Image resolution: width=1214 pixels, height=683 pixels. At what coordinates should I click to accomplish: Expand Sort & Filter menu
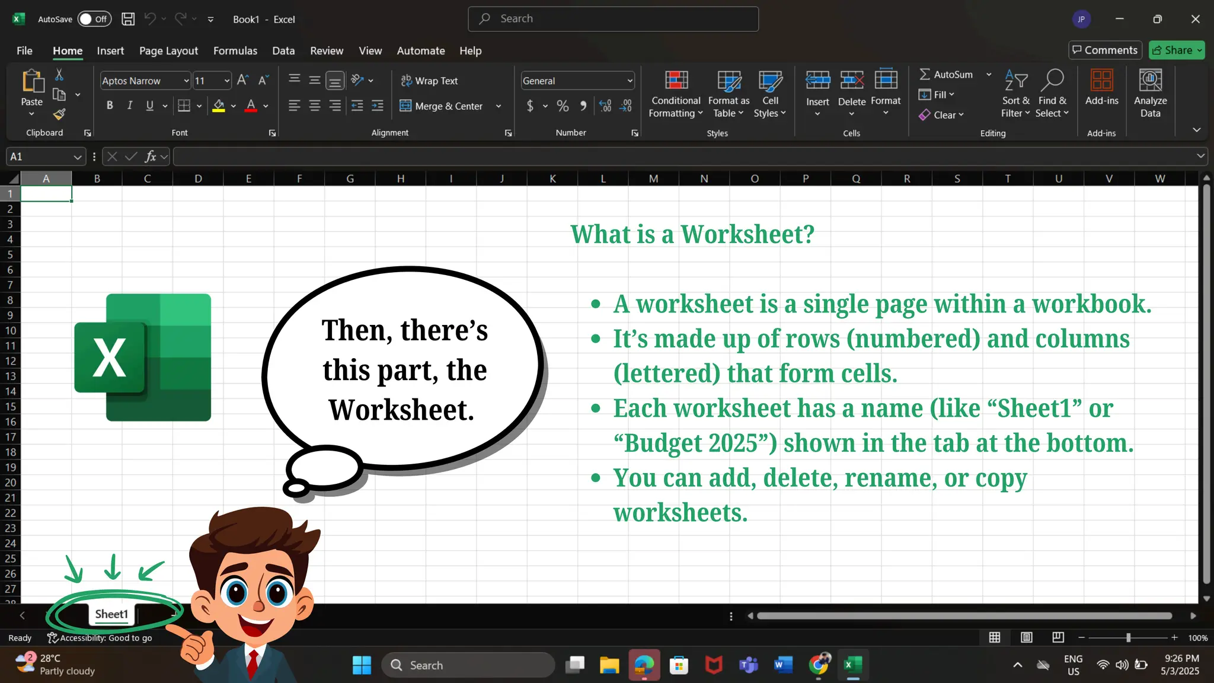pyautogui.click(x=1015, y=94)
